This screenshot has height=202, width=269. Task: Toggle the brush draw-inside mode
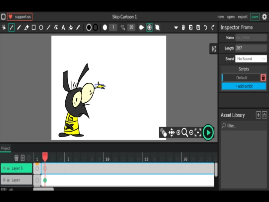click(157, 27)
